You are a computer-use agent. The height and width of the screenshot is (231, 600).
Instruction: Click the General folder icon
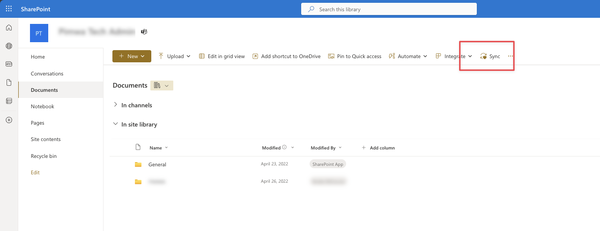point(138,164)
